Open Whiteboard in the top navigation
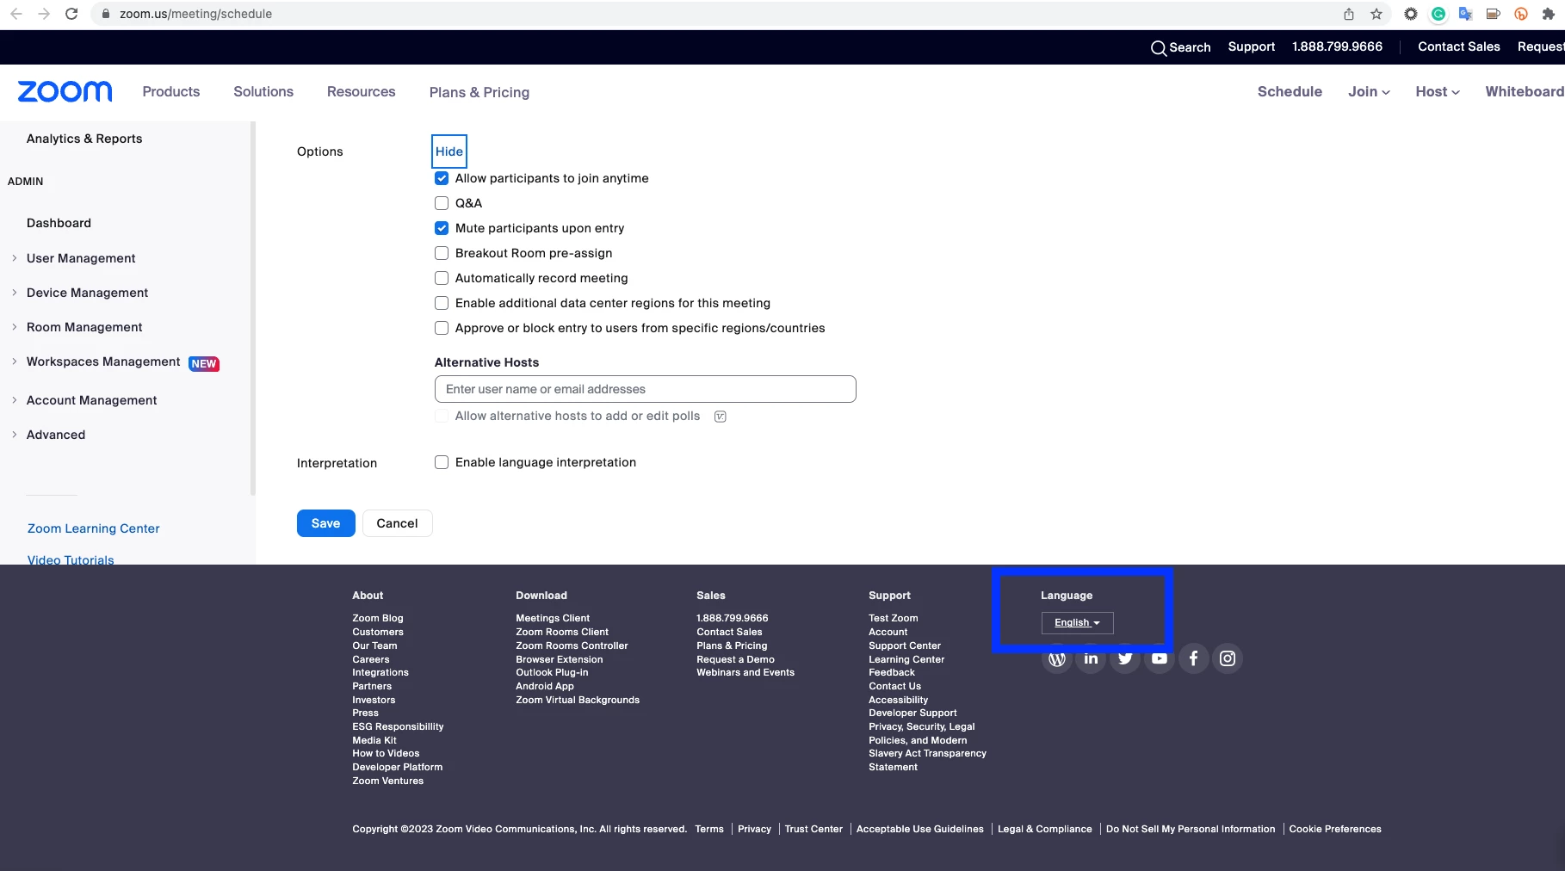The height and width of the screenshot is (871, 1565). (1525, 91)
